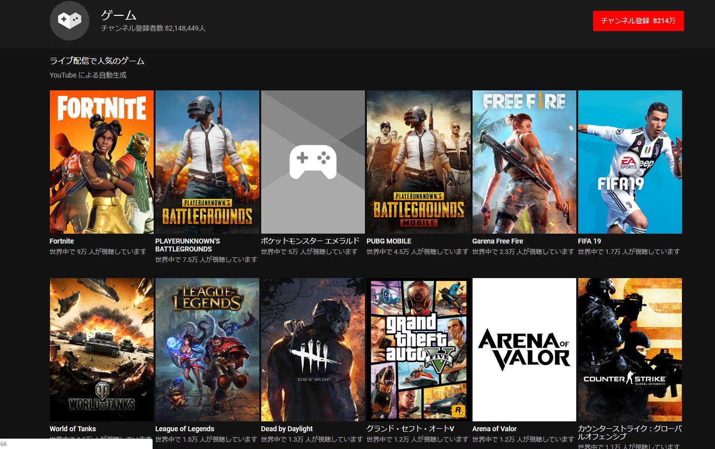The image size is (715, 449).
Task: Open the PLAYERUNKNOWN'S BATTLEGROUNDS cover art
Action: tap(207, 162)
